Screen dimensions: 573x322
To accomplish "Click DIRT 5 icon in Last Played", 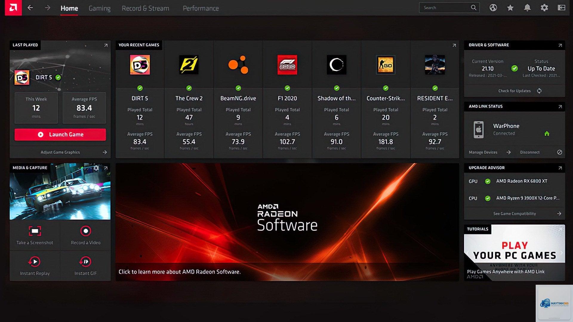I will 22,78.
